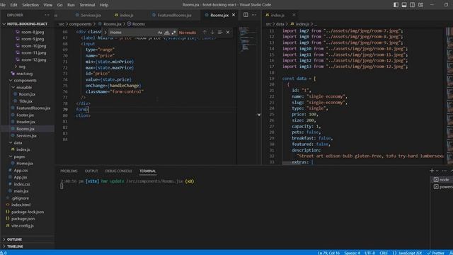This screenshot has height=255, width=453.
Task: Open Title.jsx in the explorer
Action: [x=25, y=101]
